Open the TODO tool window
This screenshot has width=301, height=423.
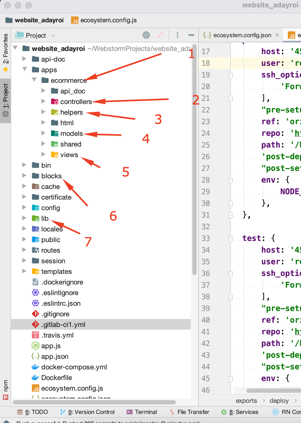point(33,412)
